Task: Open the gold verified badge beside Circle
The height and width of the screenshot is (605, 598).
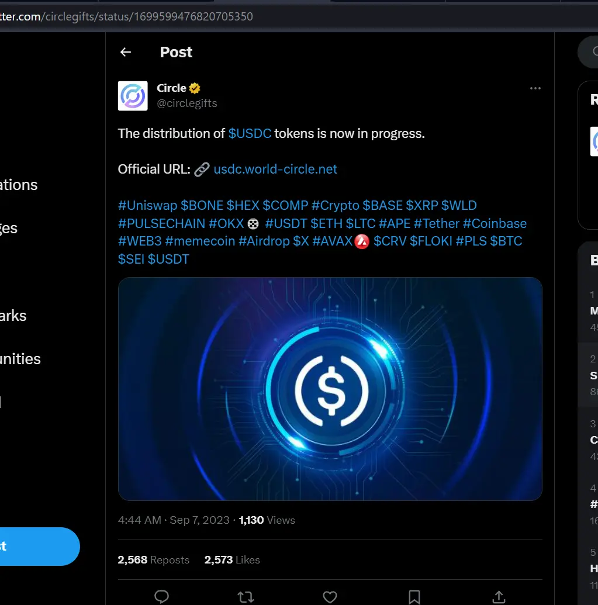Action: pyautogui.click(x=195, y=88)
